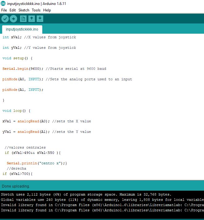Open the Sketch menu

tap(24, 10)
